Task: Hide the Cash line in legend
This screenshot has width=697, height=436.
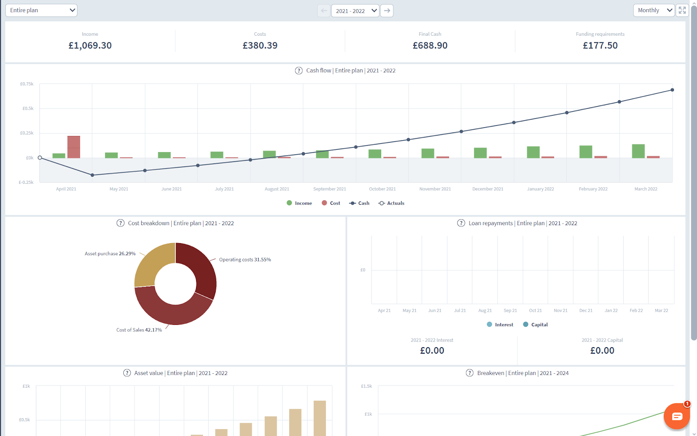Action: 359,203
